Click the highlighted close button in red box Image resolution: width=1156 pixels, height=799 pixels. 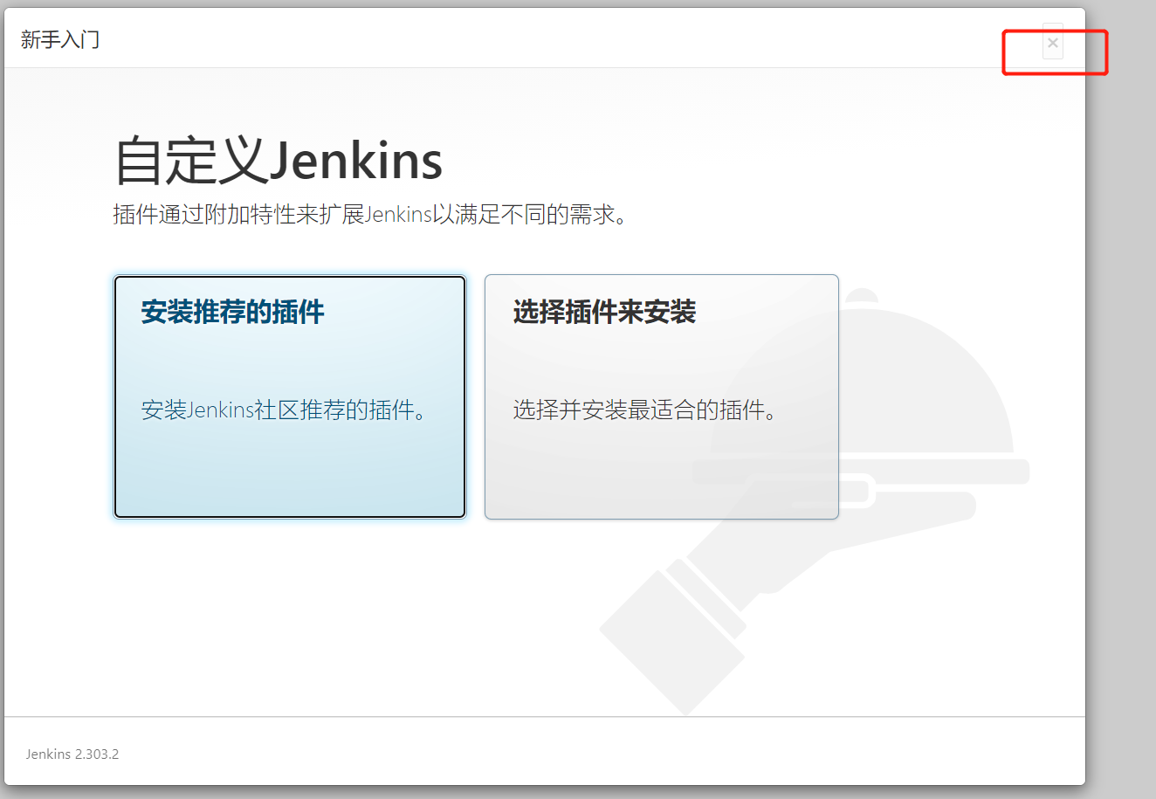click(1052, 43)
